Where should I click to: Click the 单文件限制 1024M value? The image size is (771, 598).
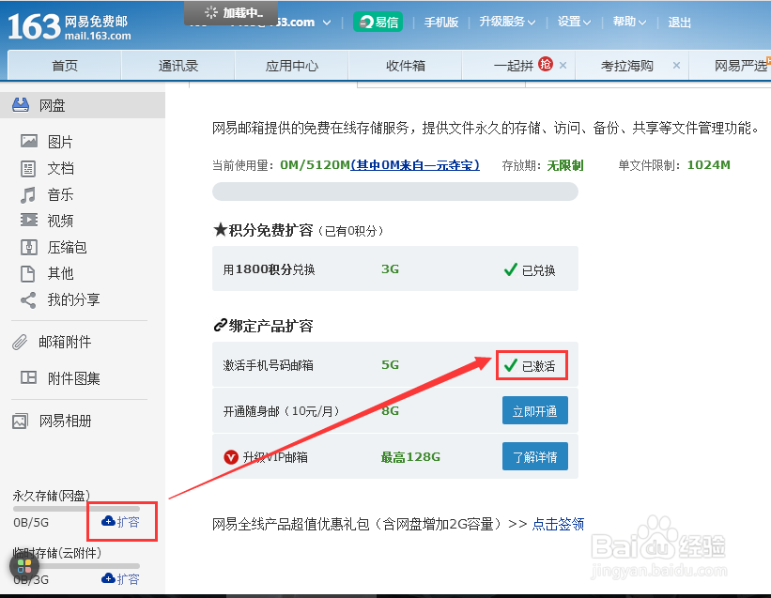(x=708, y=165)
